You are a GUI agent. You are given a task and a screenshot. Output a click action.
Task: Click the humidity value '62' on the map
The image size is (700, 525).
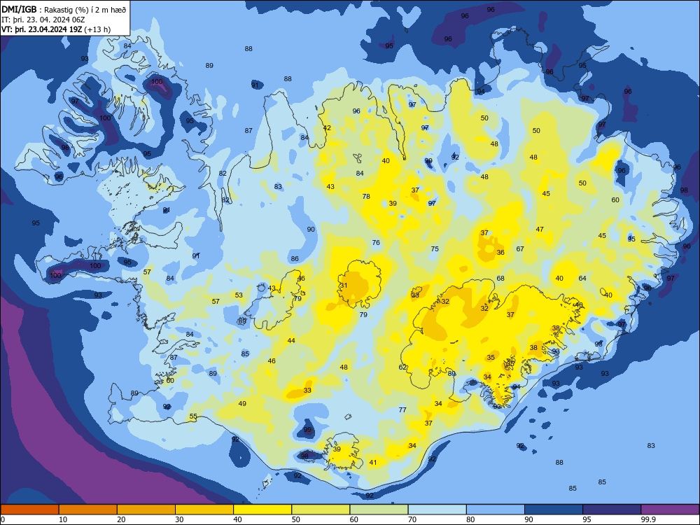click(x=402, y=367)
